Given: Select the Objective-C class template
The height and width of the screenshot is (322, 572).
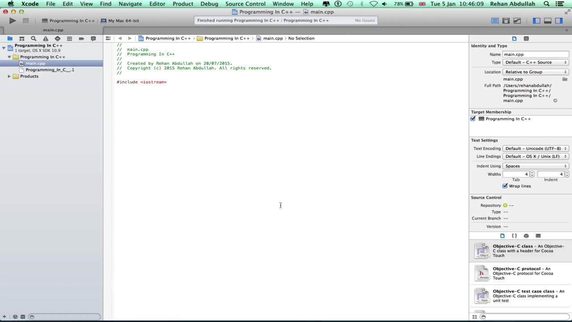Looking at the screenshot, I should 521,251.
